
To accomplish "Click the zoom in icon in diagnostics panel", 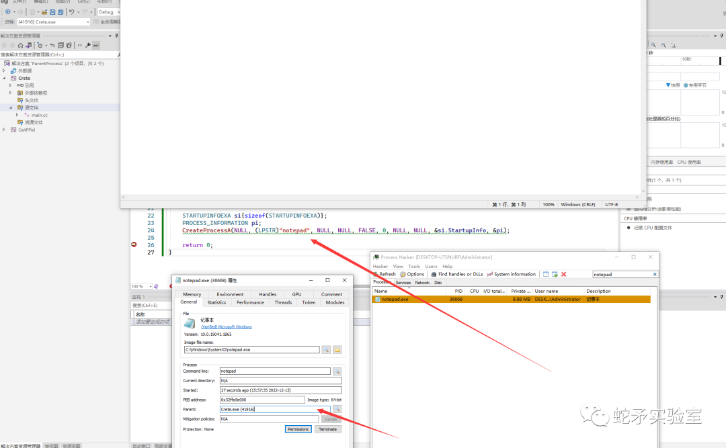I will [653, 45].
